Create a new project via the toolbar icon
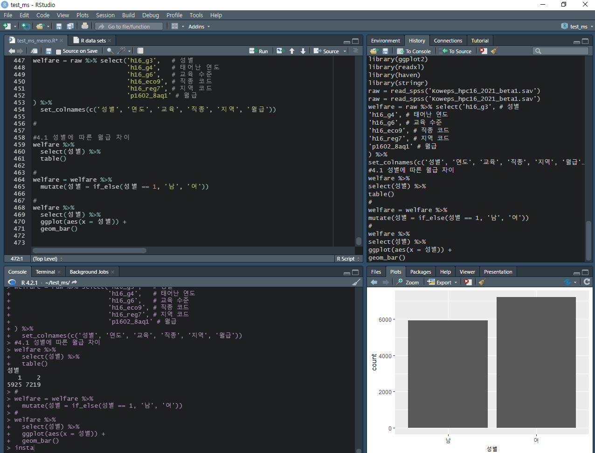Screen dimensions: 595x453 [x=26, y=27]
